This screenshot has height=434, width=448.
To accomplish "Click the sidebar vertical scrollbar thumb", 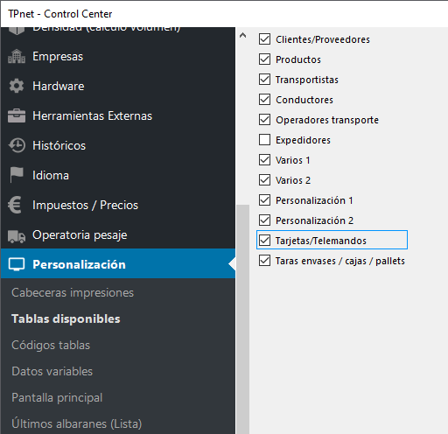I will 242,319.
